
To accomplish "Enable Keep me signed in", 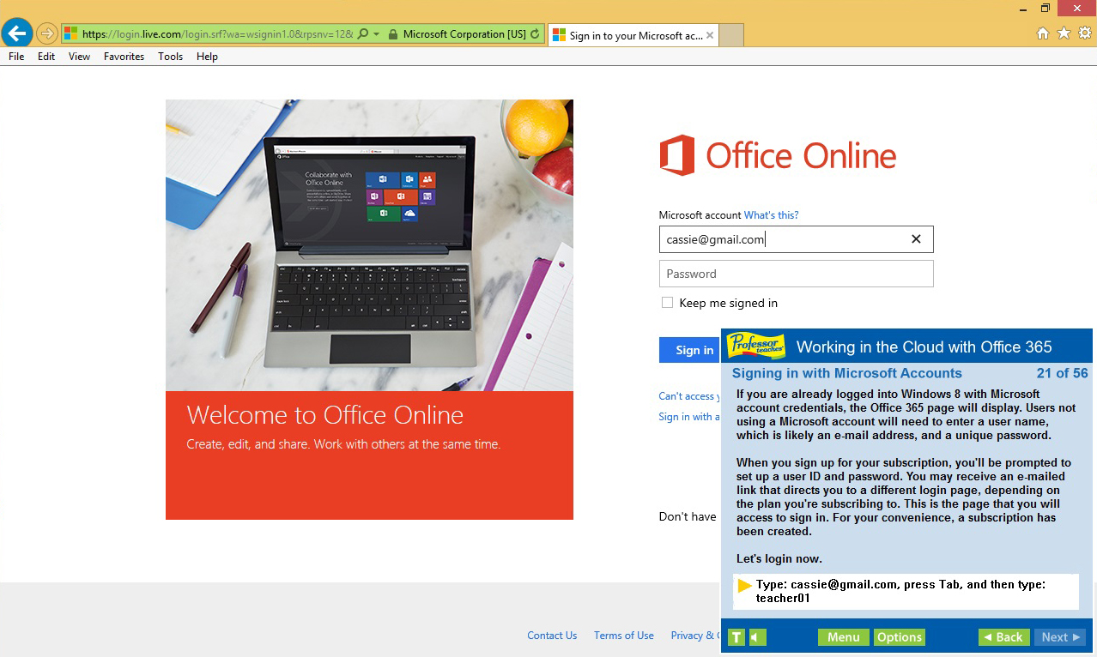I will (667, 302).
